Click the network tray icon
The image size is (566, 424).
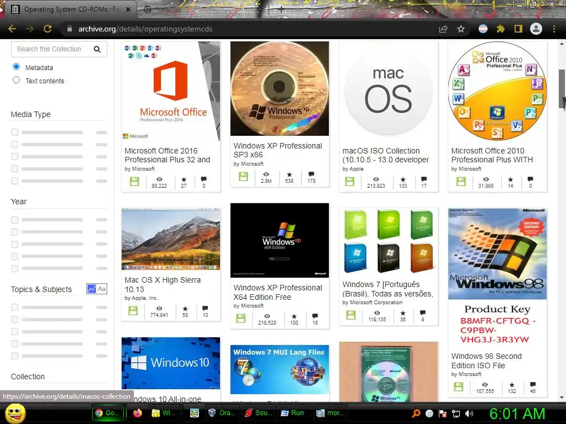pyautogui.click(x=456, y=414)
